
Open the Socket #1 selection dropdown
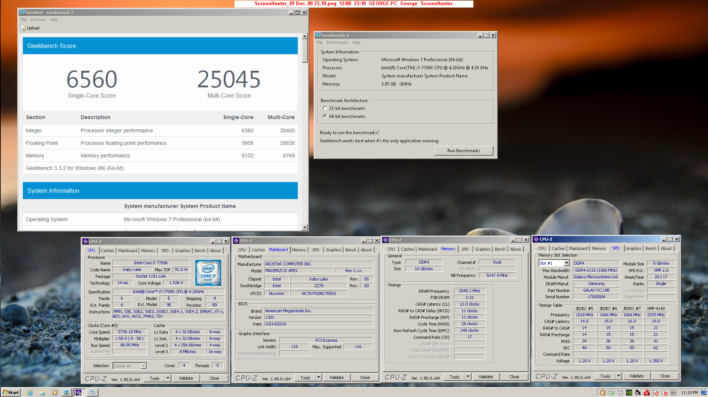coord(144,366)
